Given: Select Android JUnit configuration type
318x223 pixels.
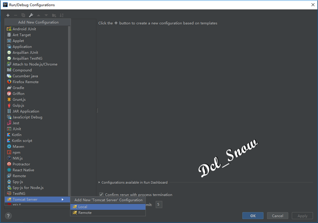Looking at the screenshot, I should [x=37, y=29].
